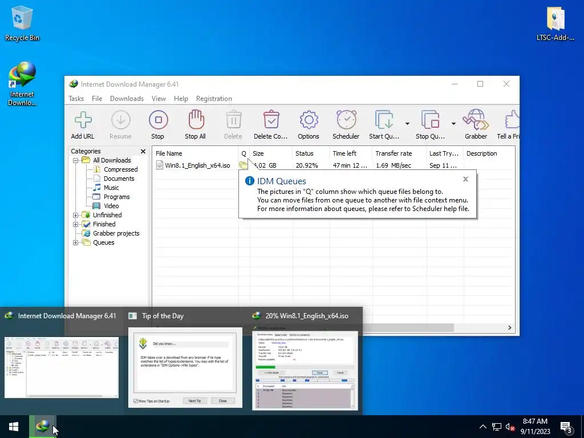Select the Internet Download Manager desktop shortcut

22,84
